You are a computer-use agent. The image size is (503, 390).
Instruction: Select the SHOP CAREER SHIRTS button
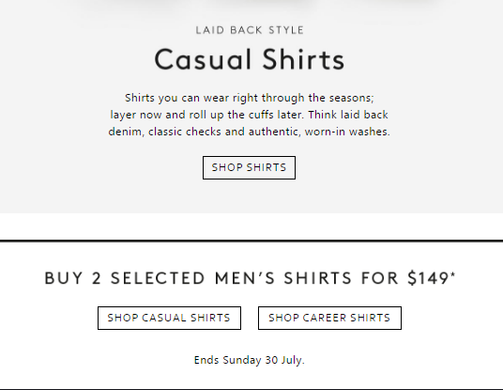(329, 318)
